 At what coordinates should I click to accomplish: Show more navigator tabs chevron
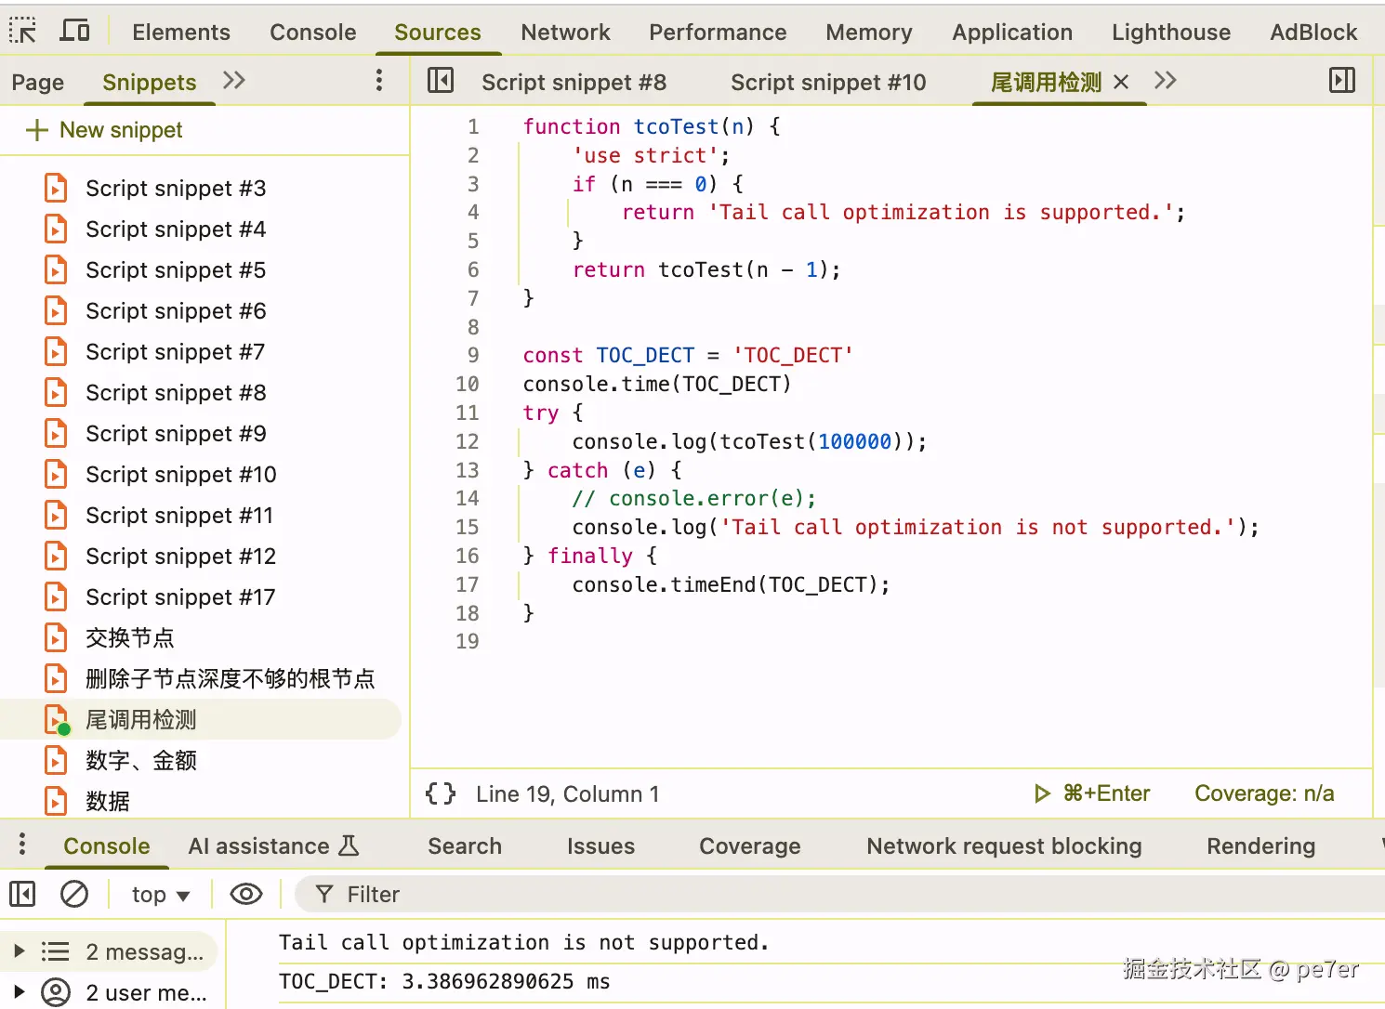coord(234,81)
